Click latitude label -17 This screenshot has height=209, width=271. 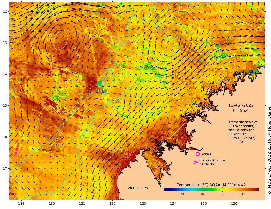pyautogui.click(x=5, y=168)
